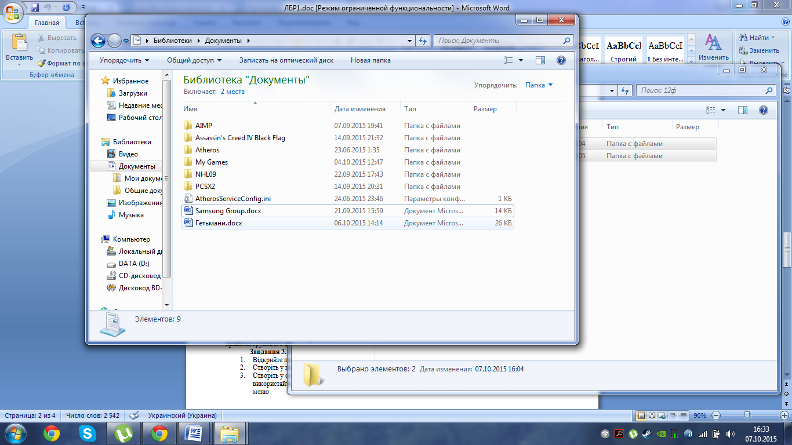Change the view in the Documents window
The image size is (792, 445).
coord(508,60)
